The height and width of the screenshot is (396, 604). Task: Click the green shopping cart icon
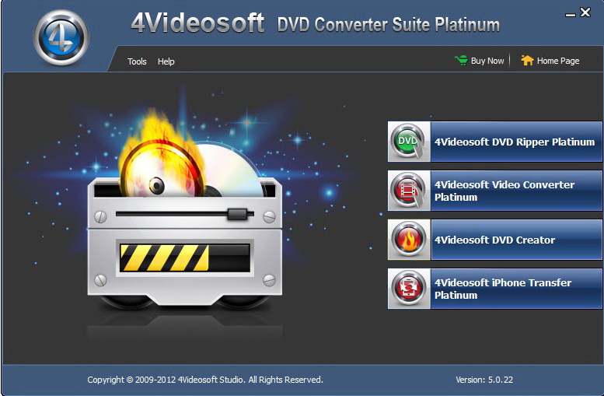tap(461, 61)
